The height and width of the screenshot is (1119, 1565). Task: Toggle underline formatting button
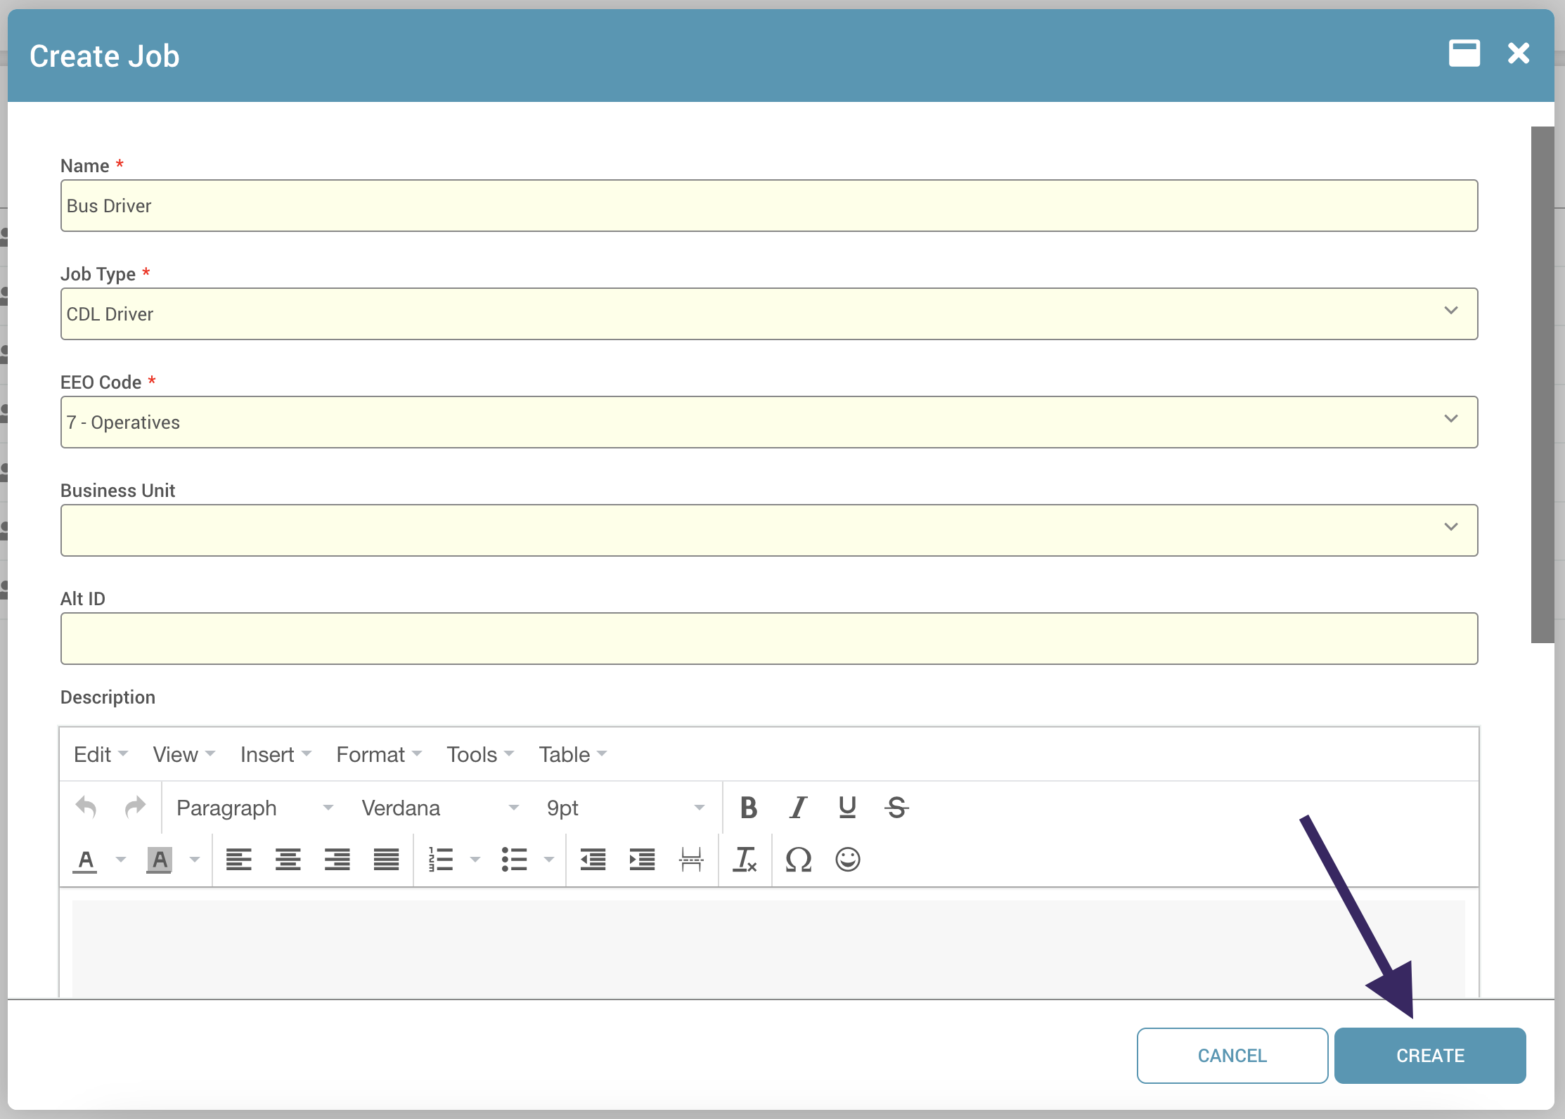pyautogui.click(x=847, y=808)
